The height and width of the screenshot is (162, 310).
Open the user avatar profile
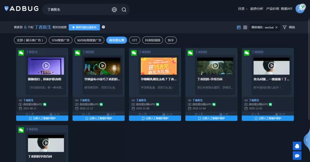click(300, 9)
